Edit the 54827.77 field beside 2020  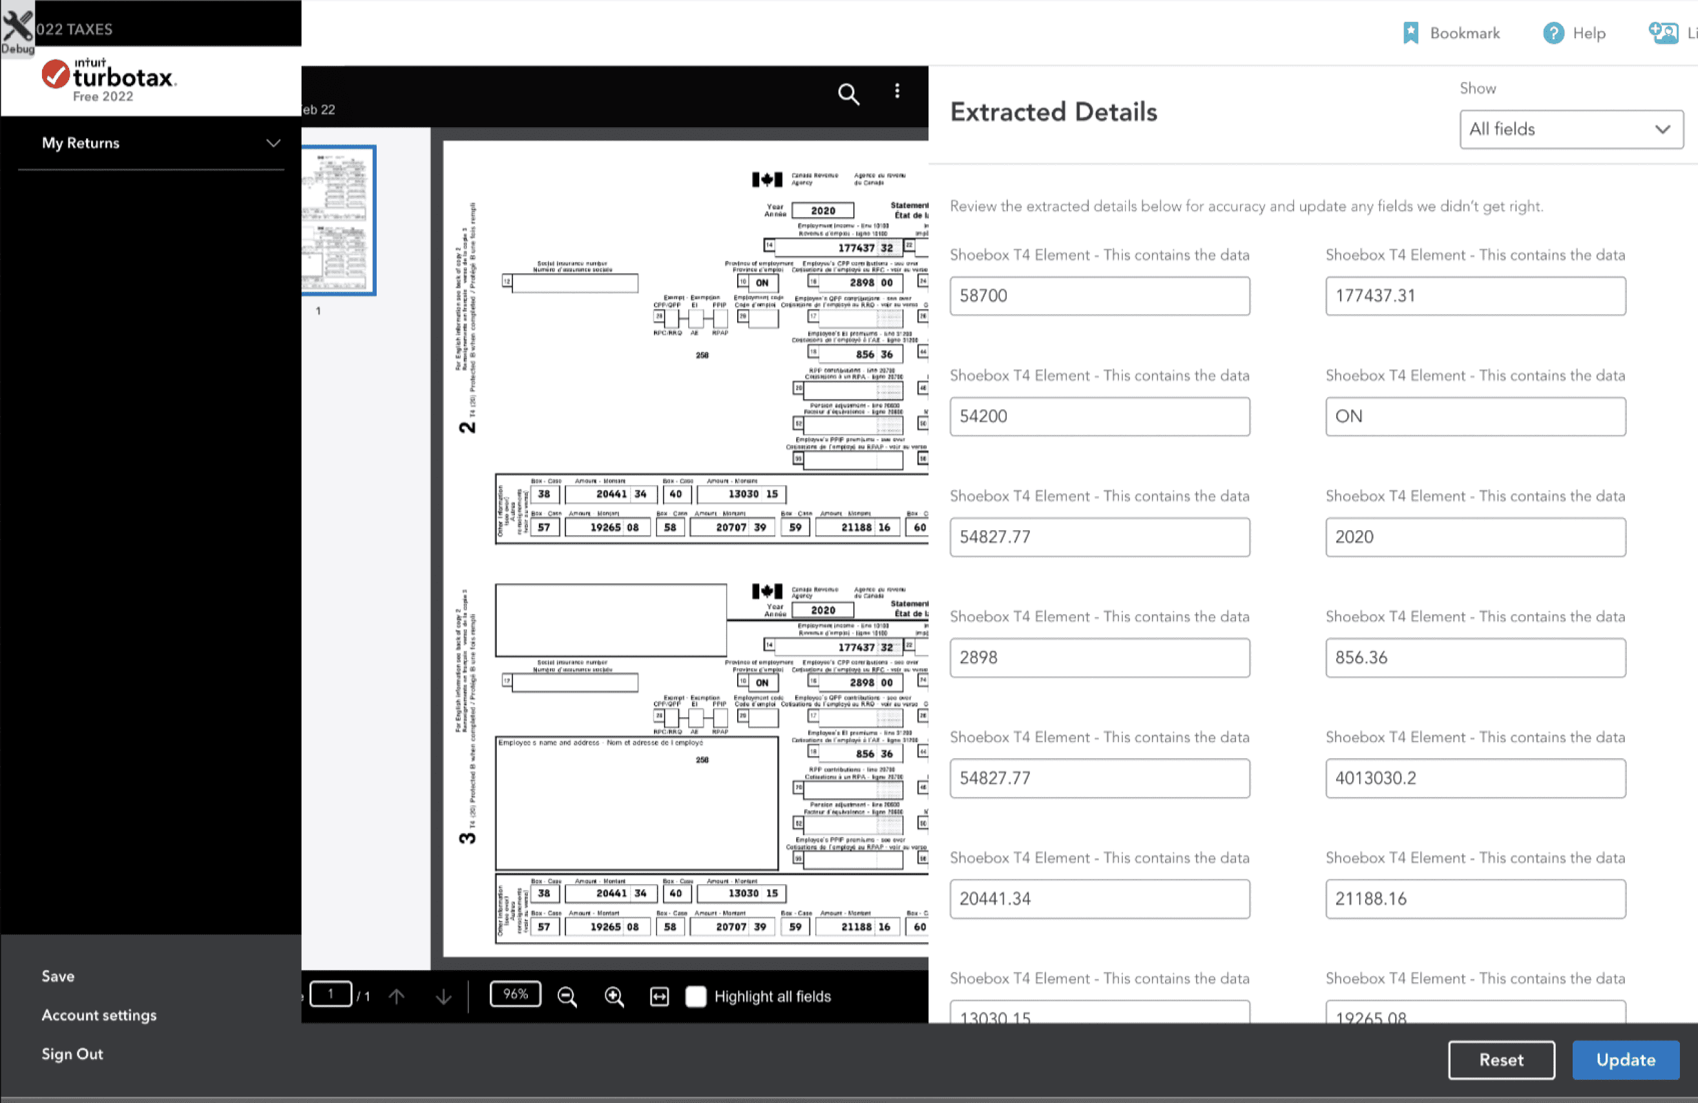(x=1100, y=537)
